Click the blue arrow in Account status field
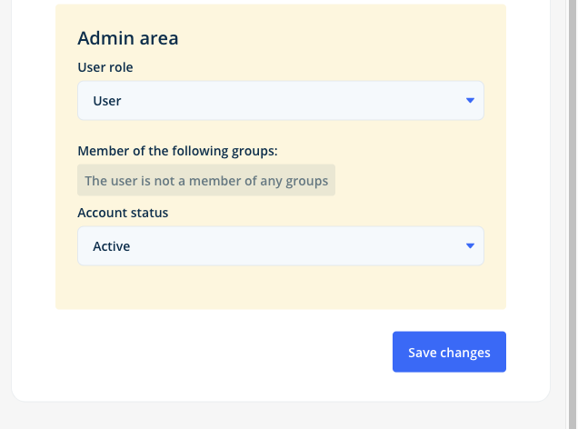 coord(470,245)
